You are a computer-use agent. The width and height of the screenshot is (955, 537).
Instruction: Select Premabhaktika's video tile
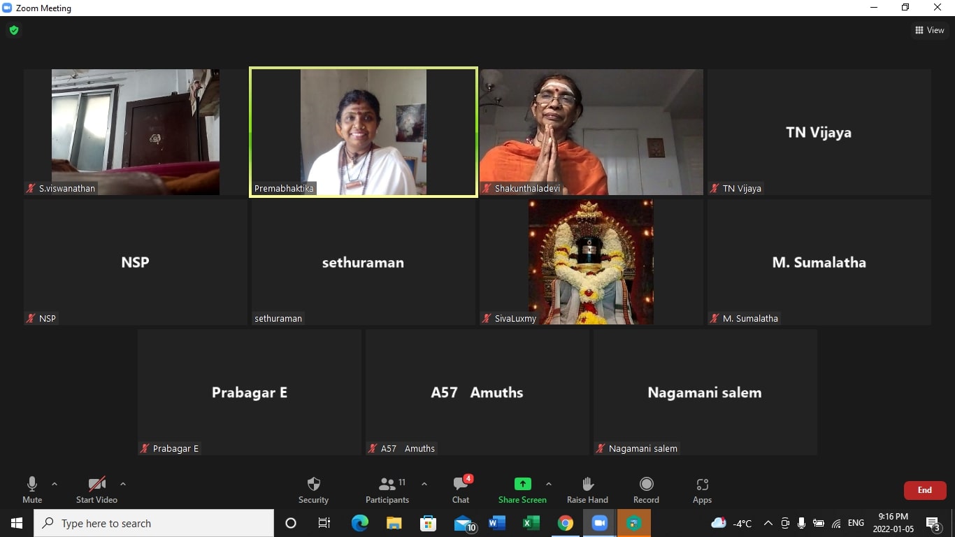364,132
